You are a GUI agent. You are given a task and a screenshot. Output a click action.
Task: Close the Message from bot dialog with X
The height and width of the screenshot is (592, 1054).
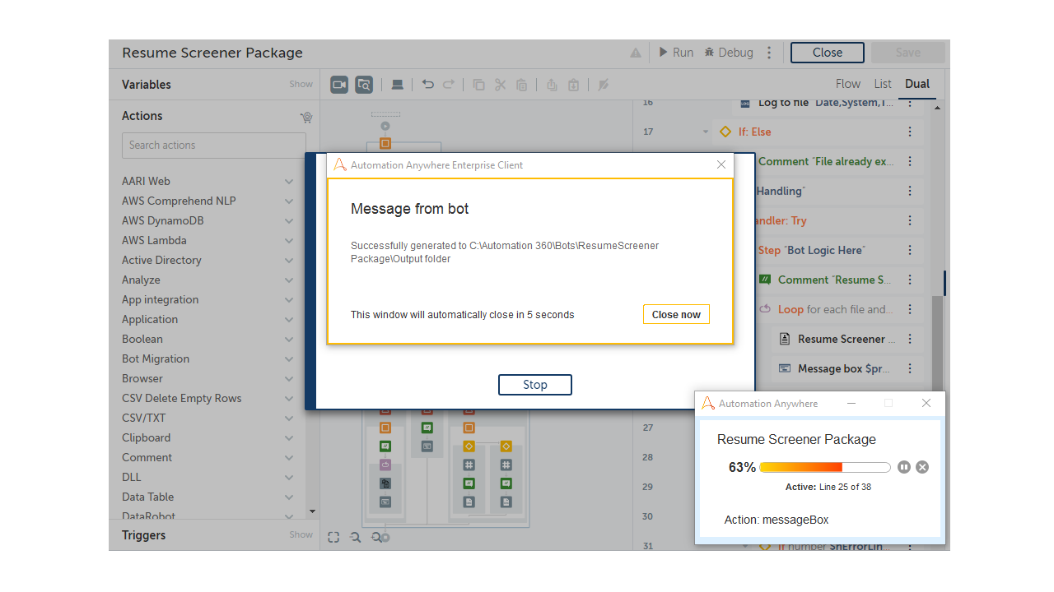coord(721,164)
